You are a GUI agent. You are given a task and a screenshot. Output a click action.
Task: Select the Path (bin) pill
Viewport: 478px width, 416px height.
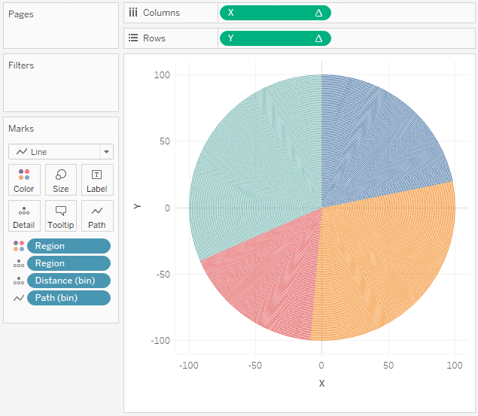69,298
